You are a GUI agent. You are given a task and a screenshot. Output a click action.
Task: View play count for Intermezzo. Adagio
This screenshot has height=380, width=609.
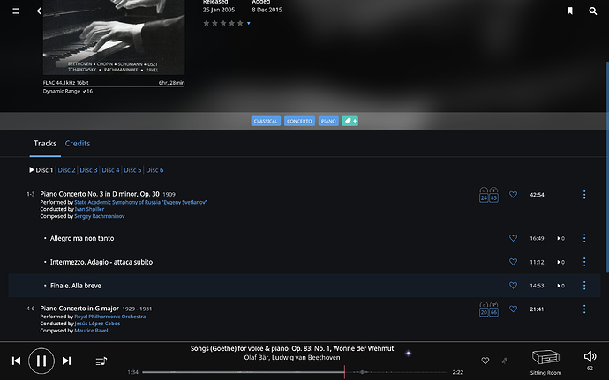[x=560, y=262]
